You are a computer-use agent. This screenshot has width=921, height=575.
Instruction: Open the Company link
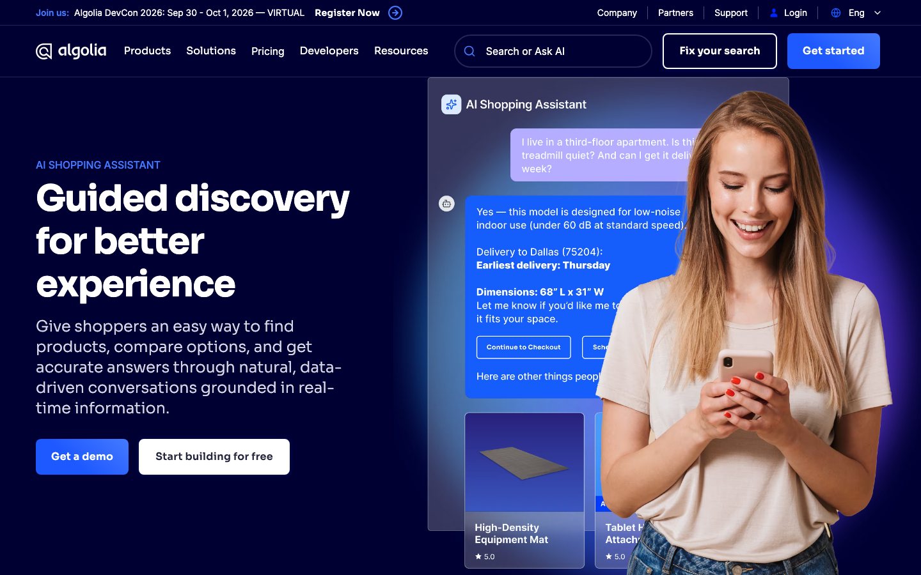tap(617, 13)
